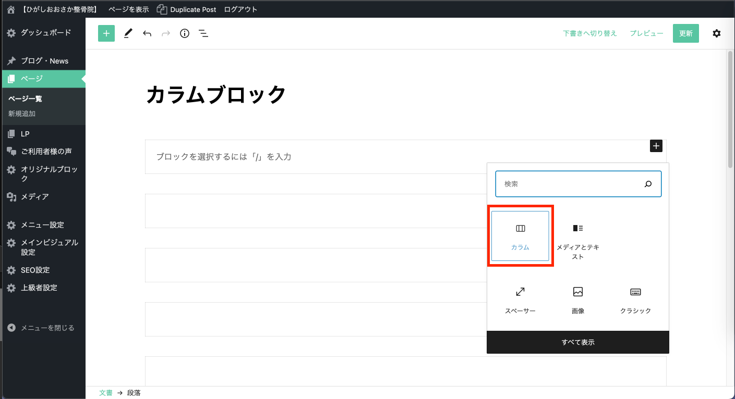Click the 更新 update button
Viewport: 735px width, 399px height.
[x=685, y=33]
